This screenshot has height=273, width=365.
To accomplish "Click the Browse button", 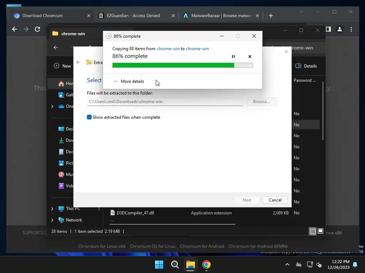I will 261,102.
